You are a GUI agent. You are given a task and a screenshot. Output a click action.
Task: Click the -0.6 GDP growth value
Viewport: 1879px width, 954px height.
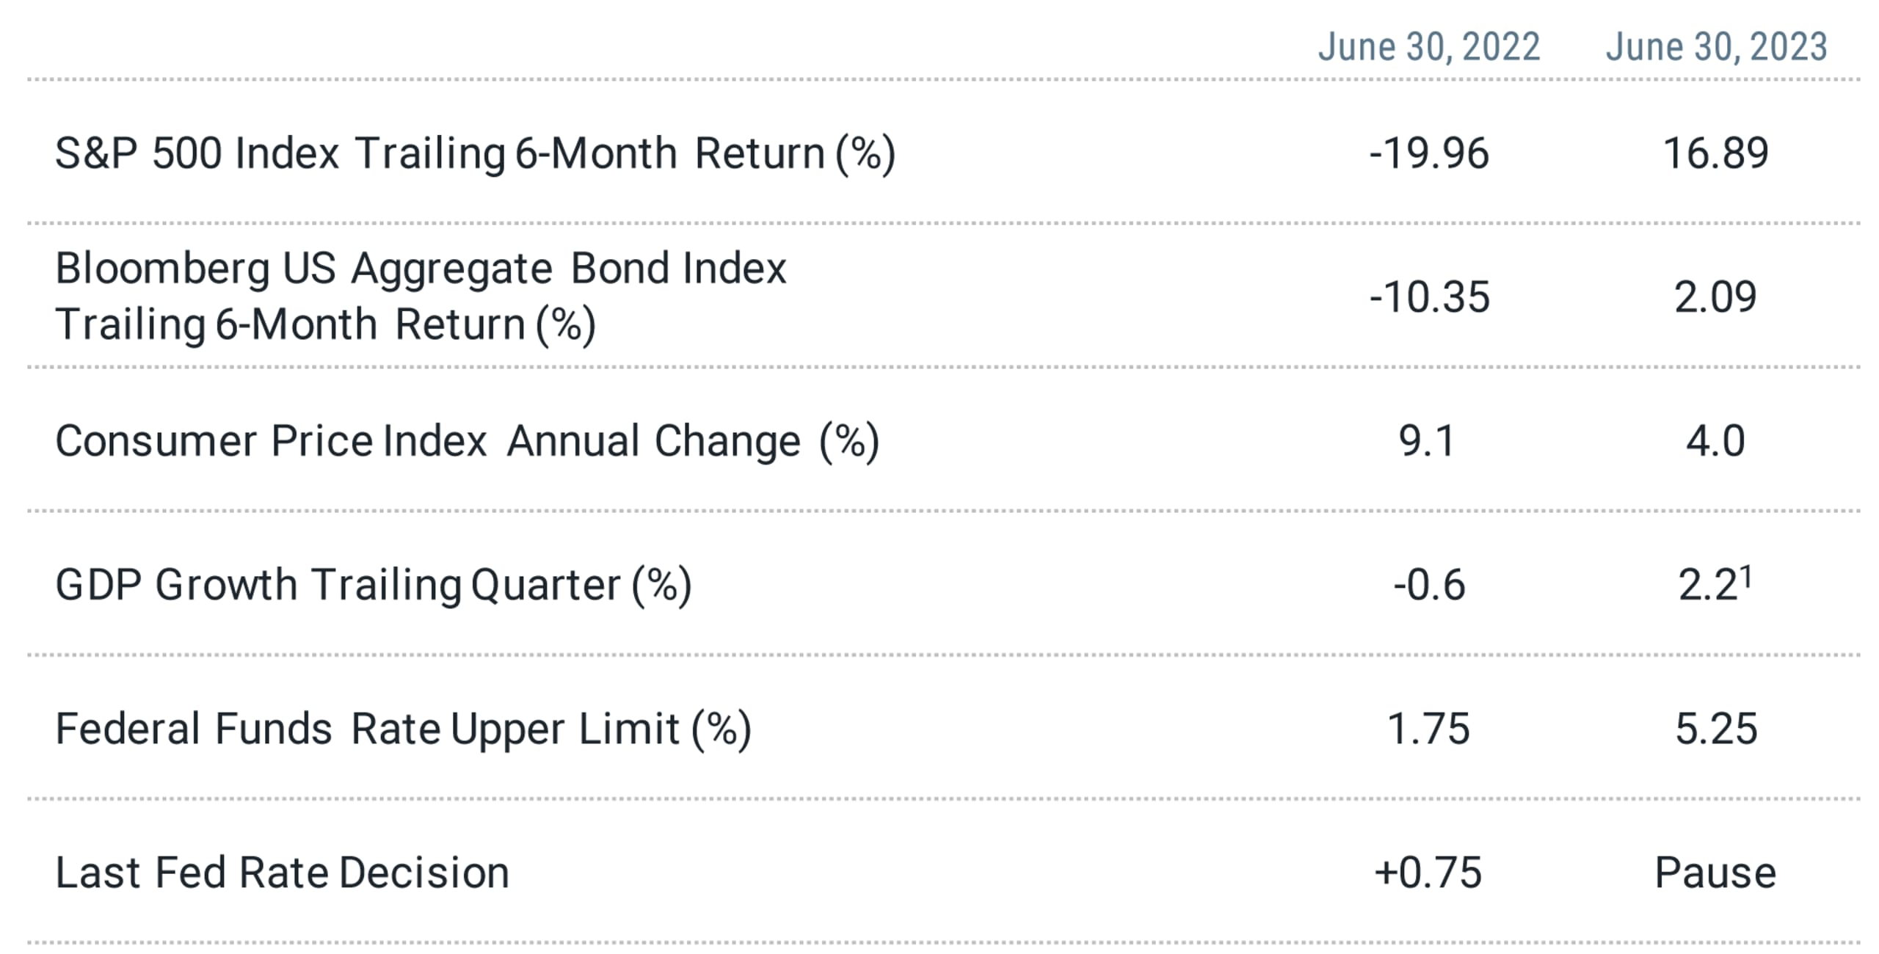[x=1429, y=585]
